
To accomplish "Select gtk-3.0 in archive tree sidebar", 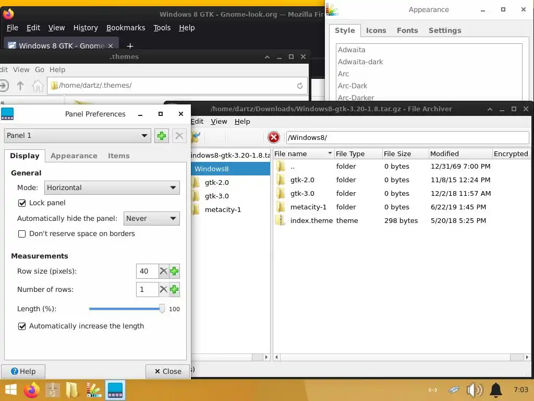I will pos(216,196).
